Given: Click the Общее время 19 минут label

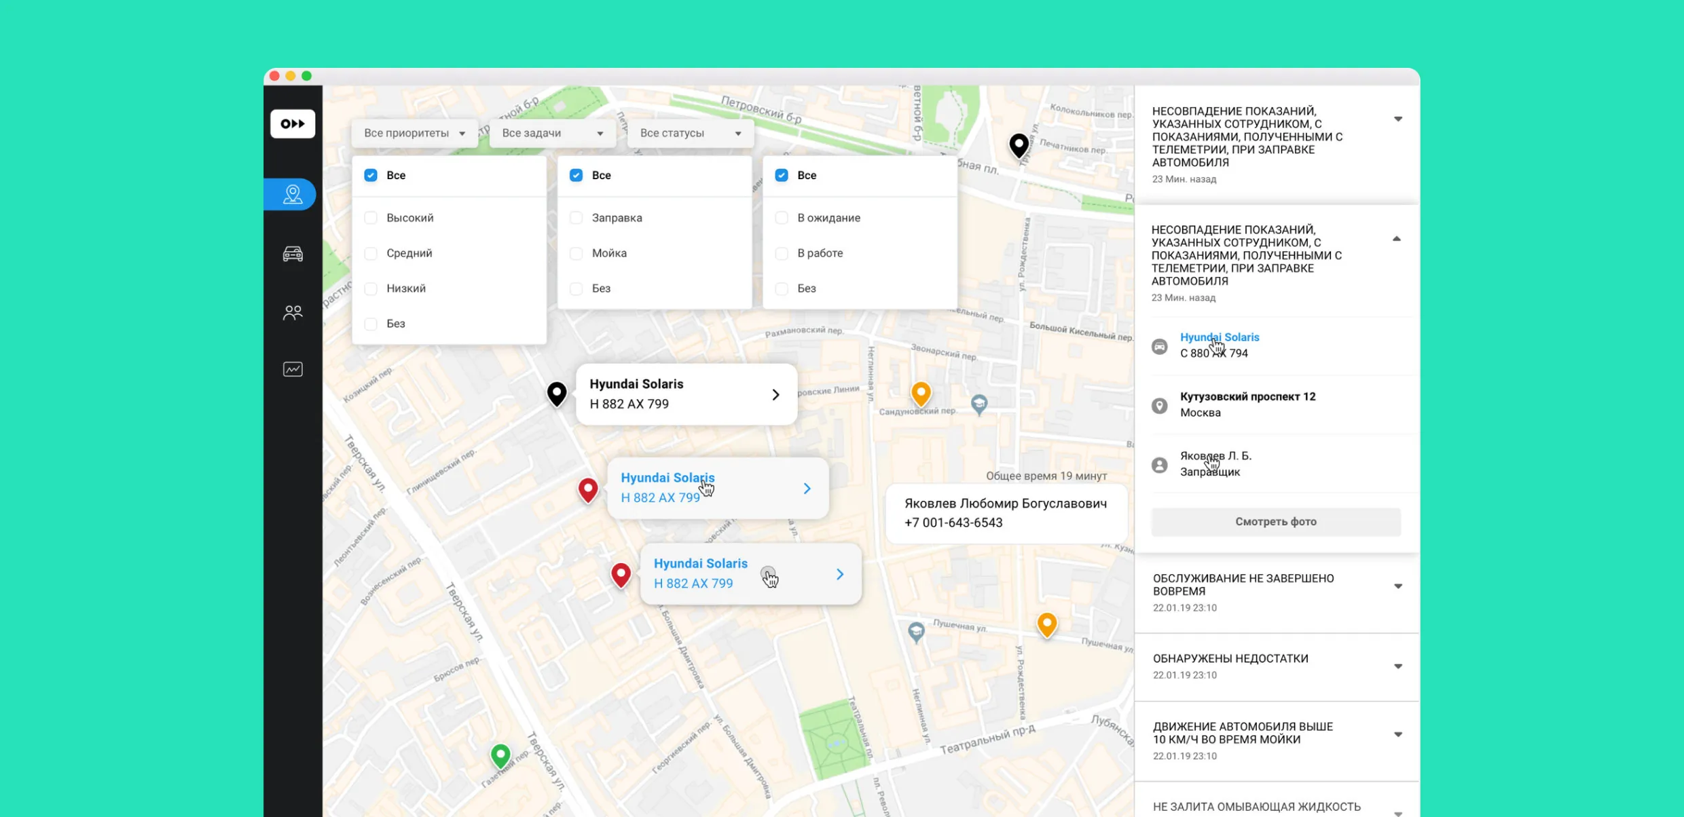Looking at the screenshot, I should click(x=1046, y=476).
